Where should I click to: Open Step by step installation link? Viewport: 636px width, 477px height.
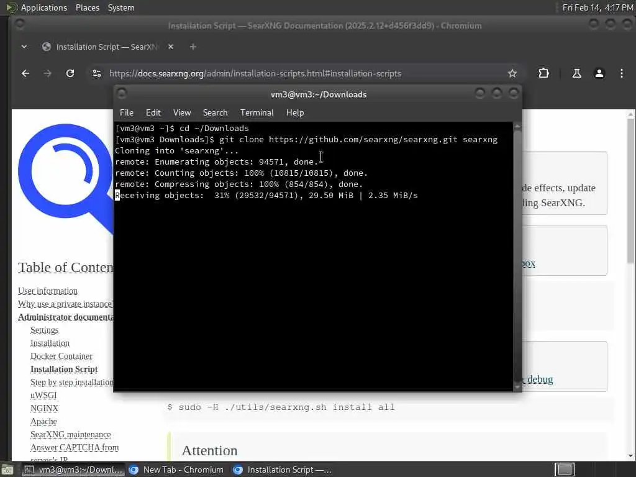tap(72, 382)
